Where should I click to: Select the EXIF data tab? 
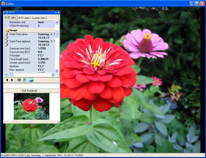[x=10, y=18]
